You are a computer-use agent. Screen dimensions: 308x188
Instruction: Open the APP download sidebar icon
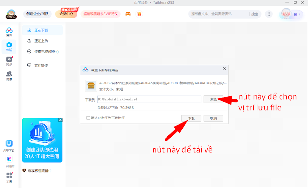point(9,146)
